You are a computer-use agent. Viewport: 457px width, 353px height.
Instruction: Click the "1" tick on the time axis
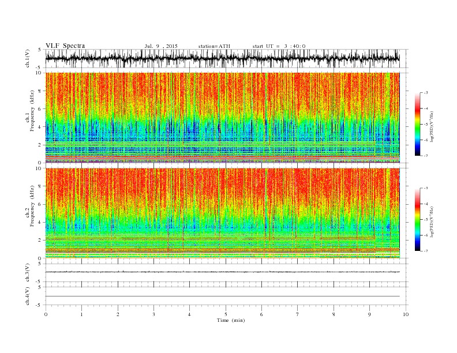pos(81,314)
